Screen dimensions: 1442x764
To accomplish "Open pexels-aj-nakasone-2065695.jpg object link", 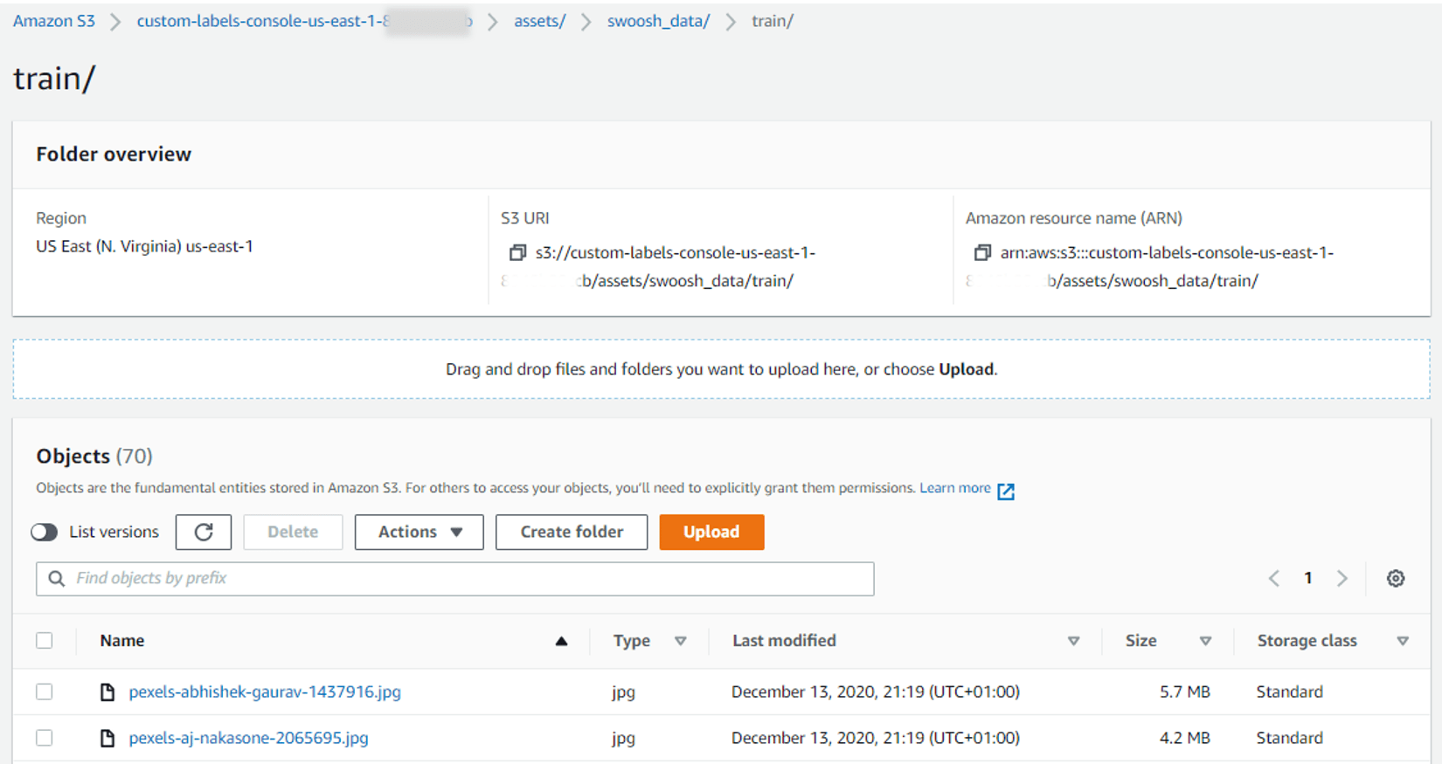I will pyautogui.click(x=249, y=738).
